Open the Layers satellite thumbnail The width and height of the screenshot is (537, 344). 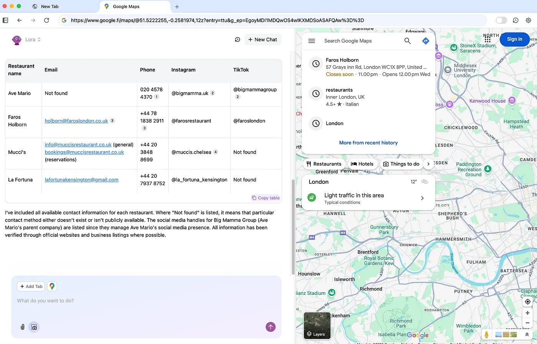pyautogui.click(x=317, y=326)
